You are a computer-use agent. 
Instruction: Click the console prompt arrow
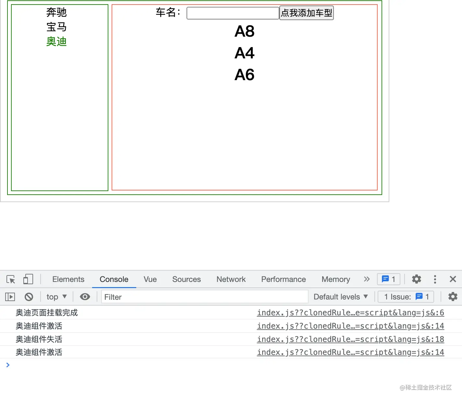click(x=8, y=365)
